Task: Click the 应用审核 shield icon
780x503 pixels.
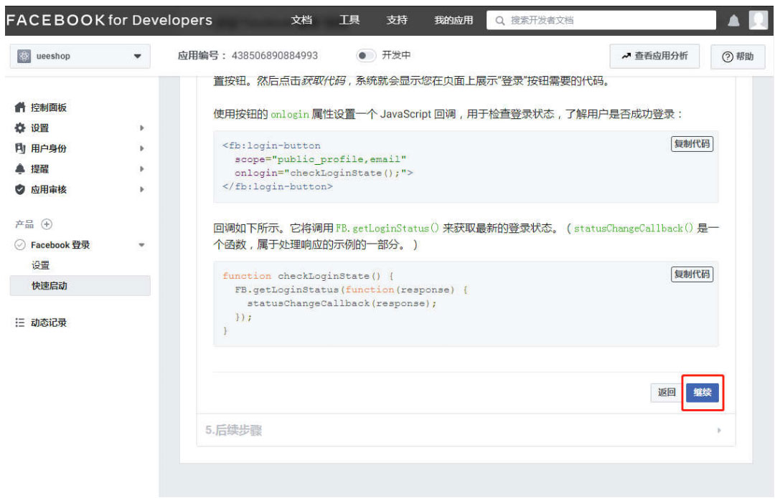Action: [20, 190]
